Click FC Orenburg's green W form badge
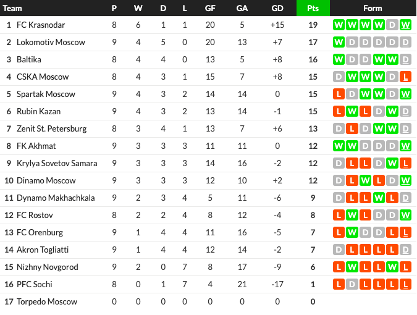Viewport: 417px width, 315px height. pos(352,233)
